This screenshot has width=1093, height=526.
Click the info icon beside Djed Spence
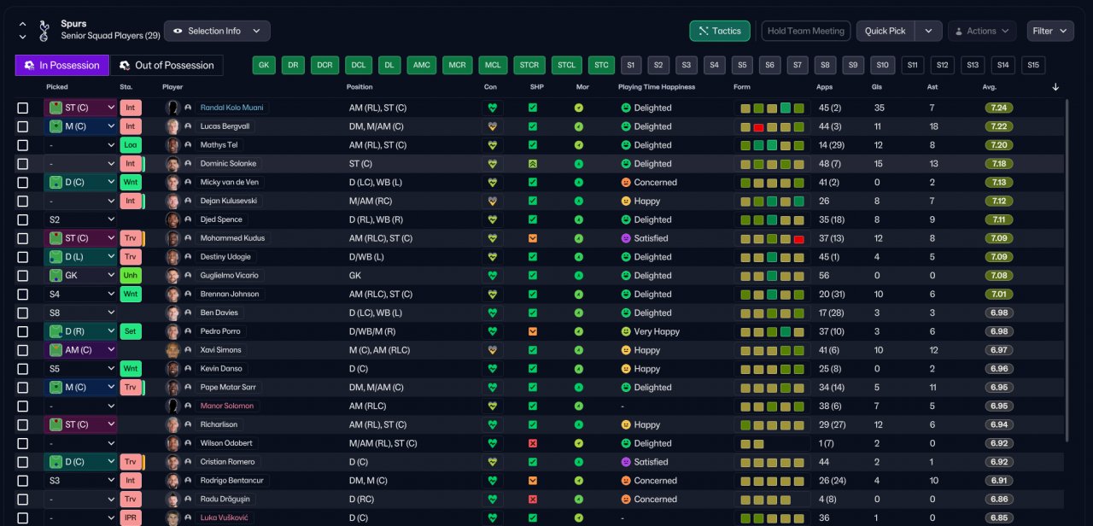(x=188, y=219)
